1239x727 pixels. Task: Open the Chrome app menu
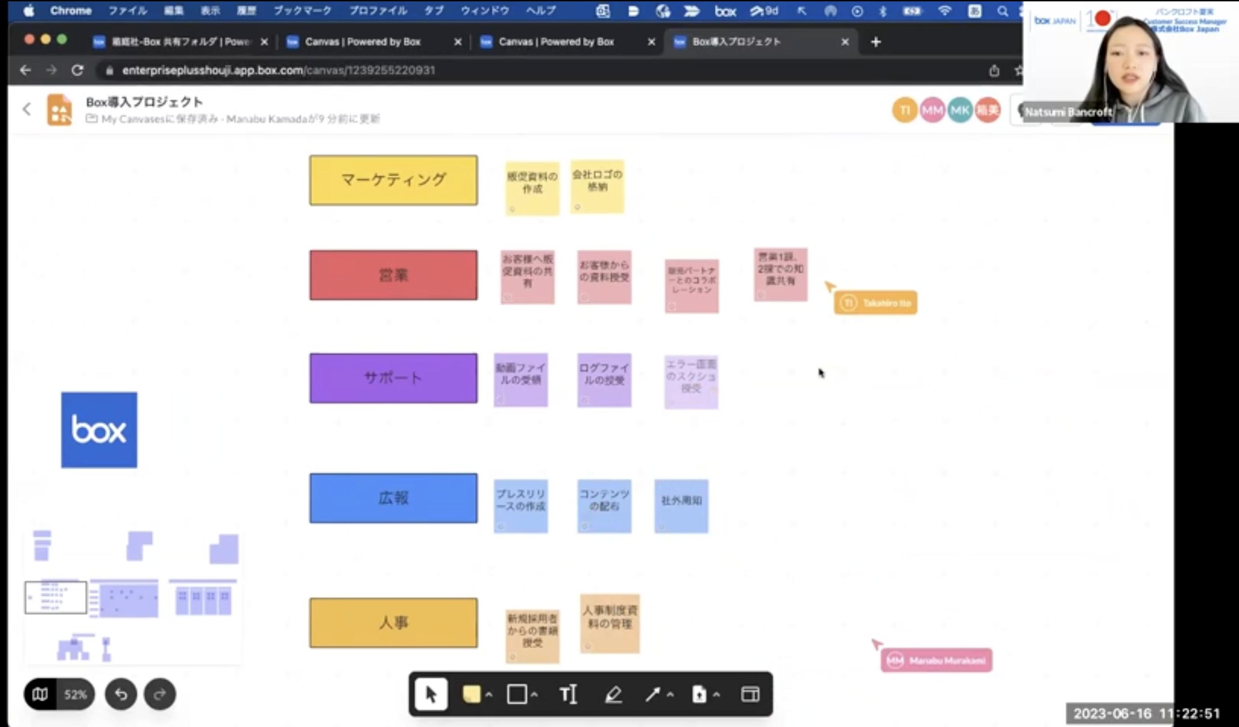point(71,10)
